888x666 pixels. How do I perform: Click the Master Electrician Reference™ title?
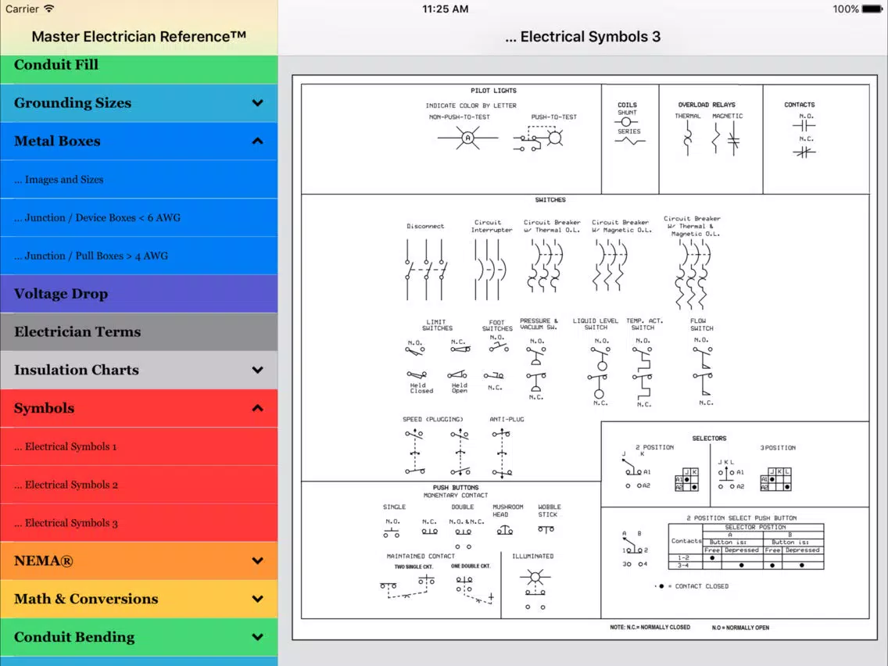click(x=139, y=37)
